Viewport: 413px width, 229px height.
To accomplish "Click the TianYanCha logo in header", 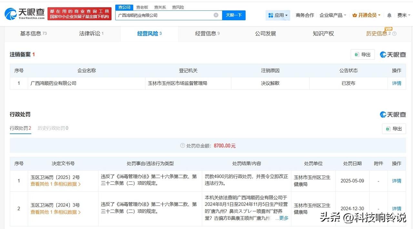I will click(24, 14).
